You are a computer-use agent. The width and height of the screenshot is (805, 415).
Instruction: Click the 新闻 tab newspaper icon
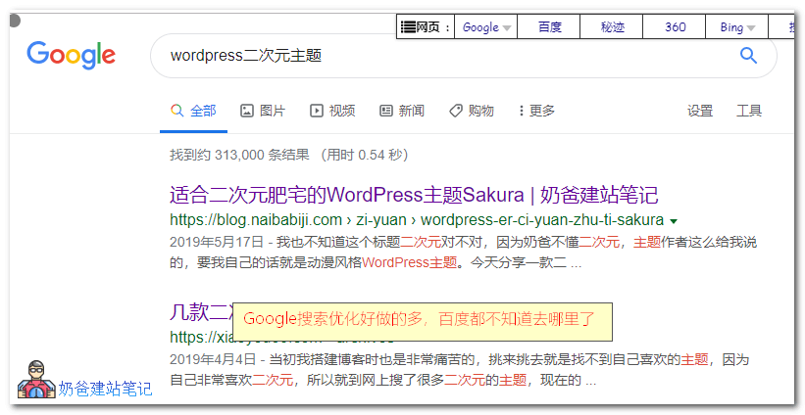click(386, 111)
